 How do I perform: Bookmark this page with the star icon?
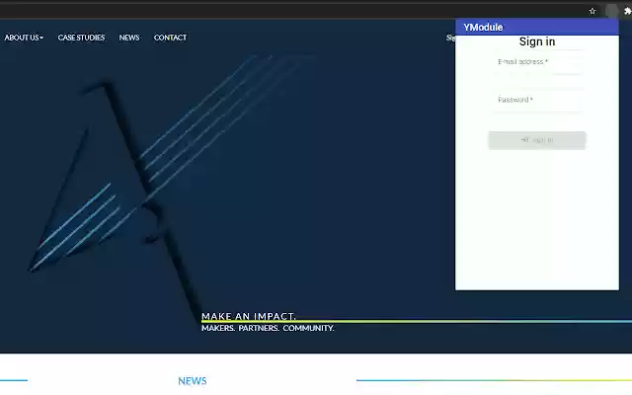coord(592,11)
